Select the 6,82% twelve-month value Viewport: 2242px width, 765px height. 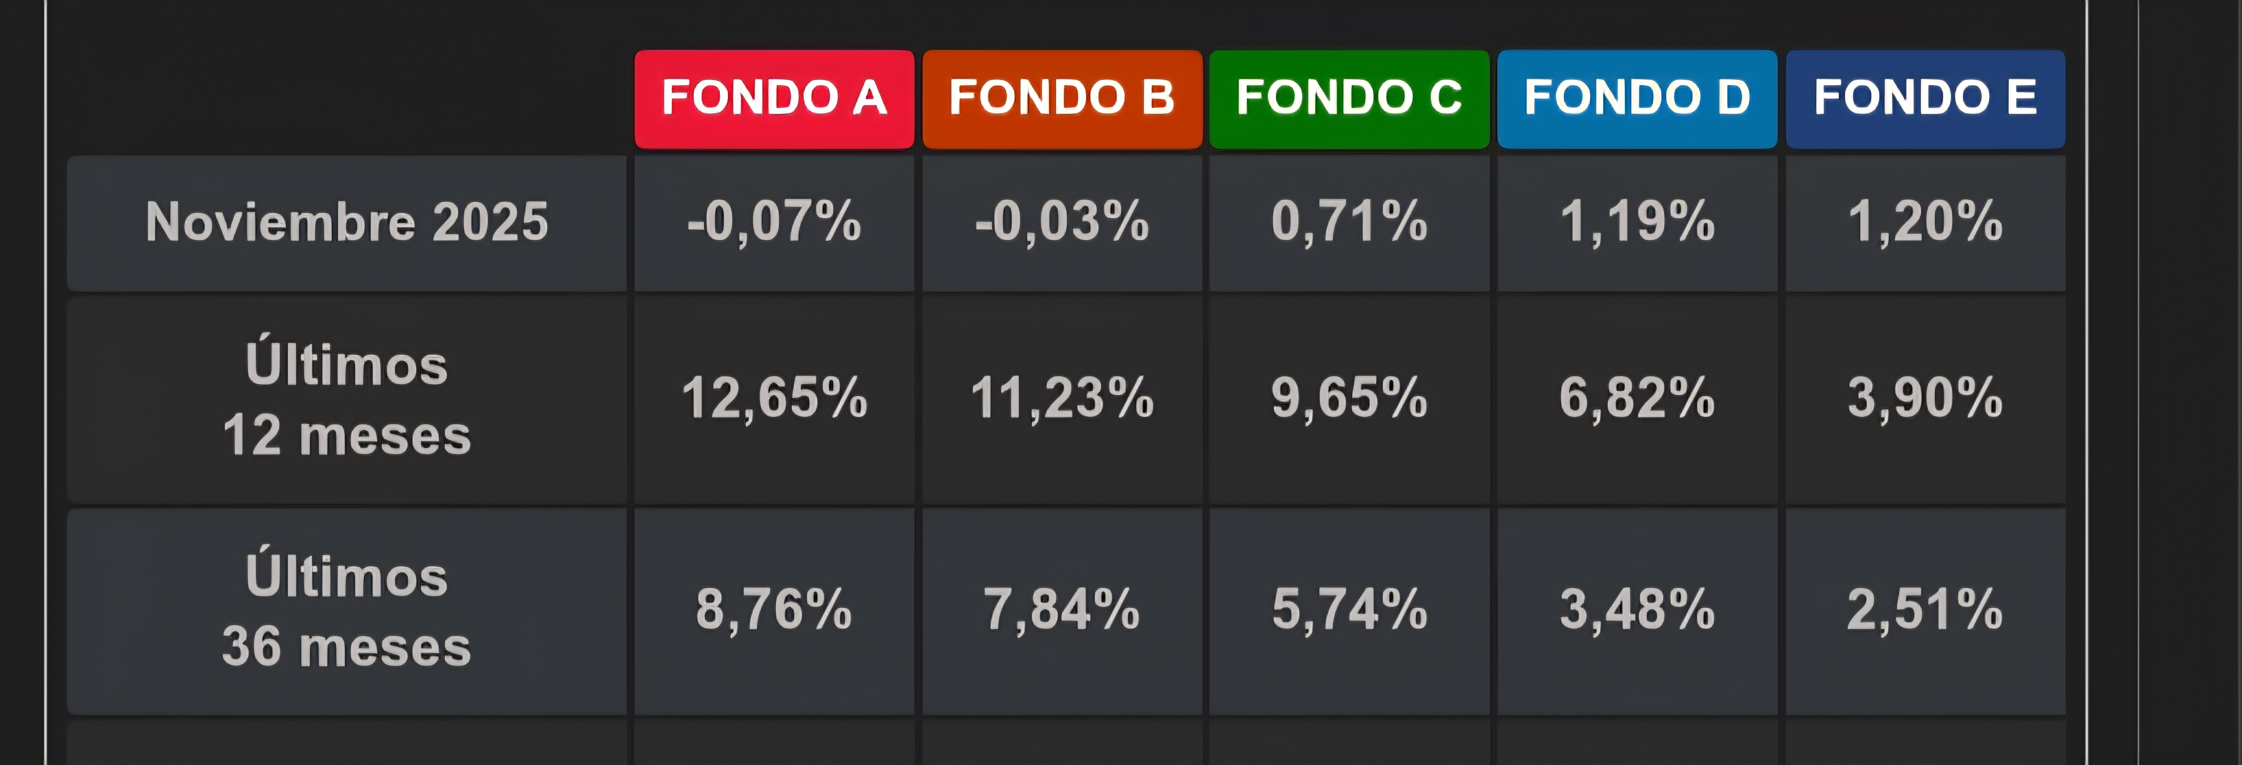pos(1637,399)
